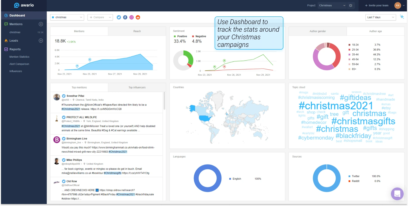The height and width of the screenshot is (206, 408).
Task: Click #Christmasgifts hashtag in Mike Phillips mention
Action: pos(113,173)
